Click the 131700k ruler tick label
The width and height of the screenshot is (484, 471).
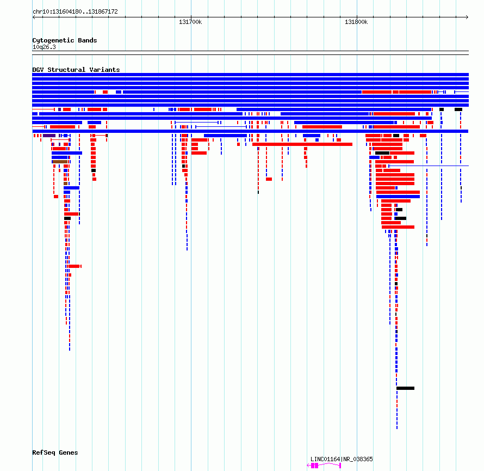click(x=190, y=22)
